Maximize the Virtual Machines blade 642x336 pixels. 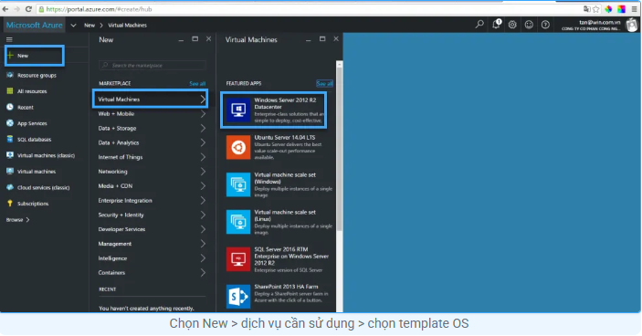coord(322,39)
